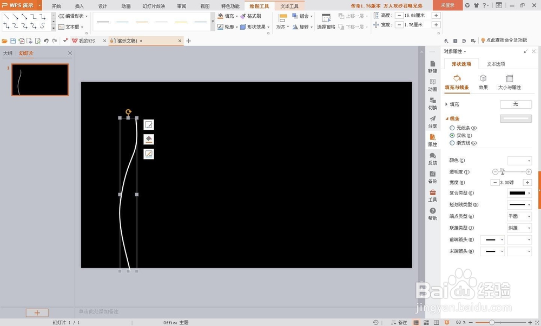Image resolution: width=541 pixels, height=326 pixels.
Task: Click the add new slide plus button
Action: [x=37, y=312]
